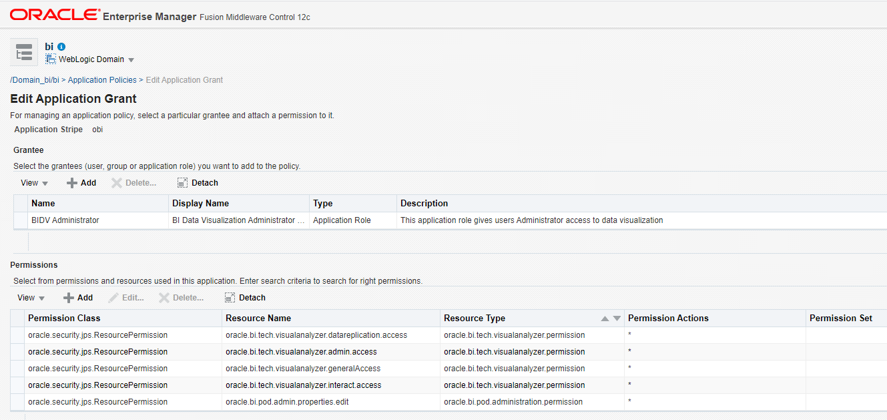
Task: Select the visualanalyzer.generalAccess resource row
Action: (x=449, y=369)
